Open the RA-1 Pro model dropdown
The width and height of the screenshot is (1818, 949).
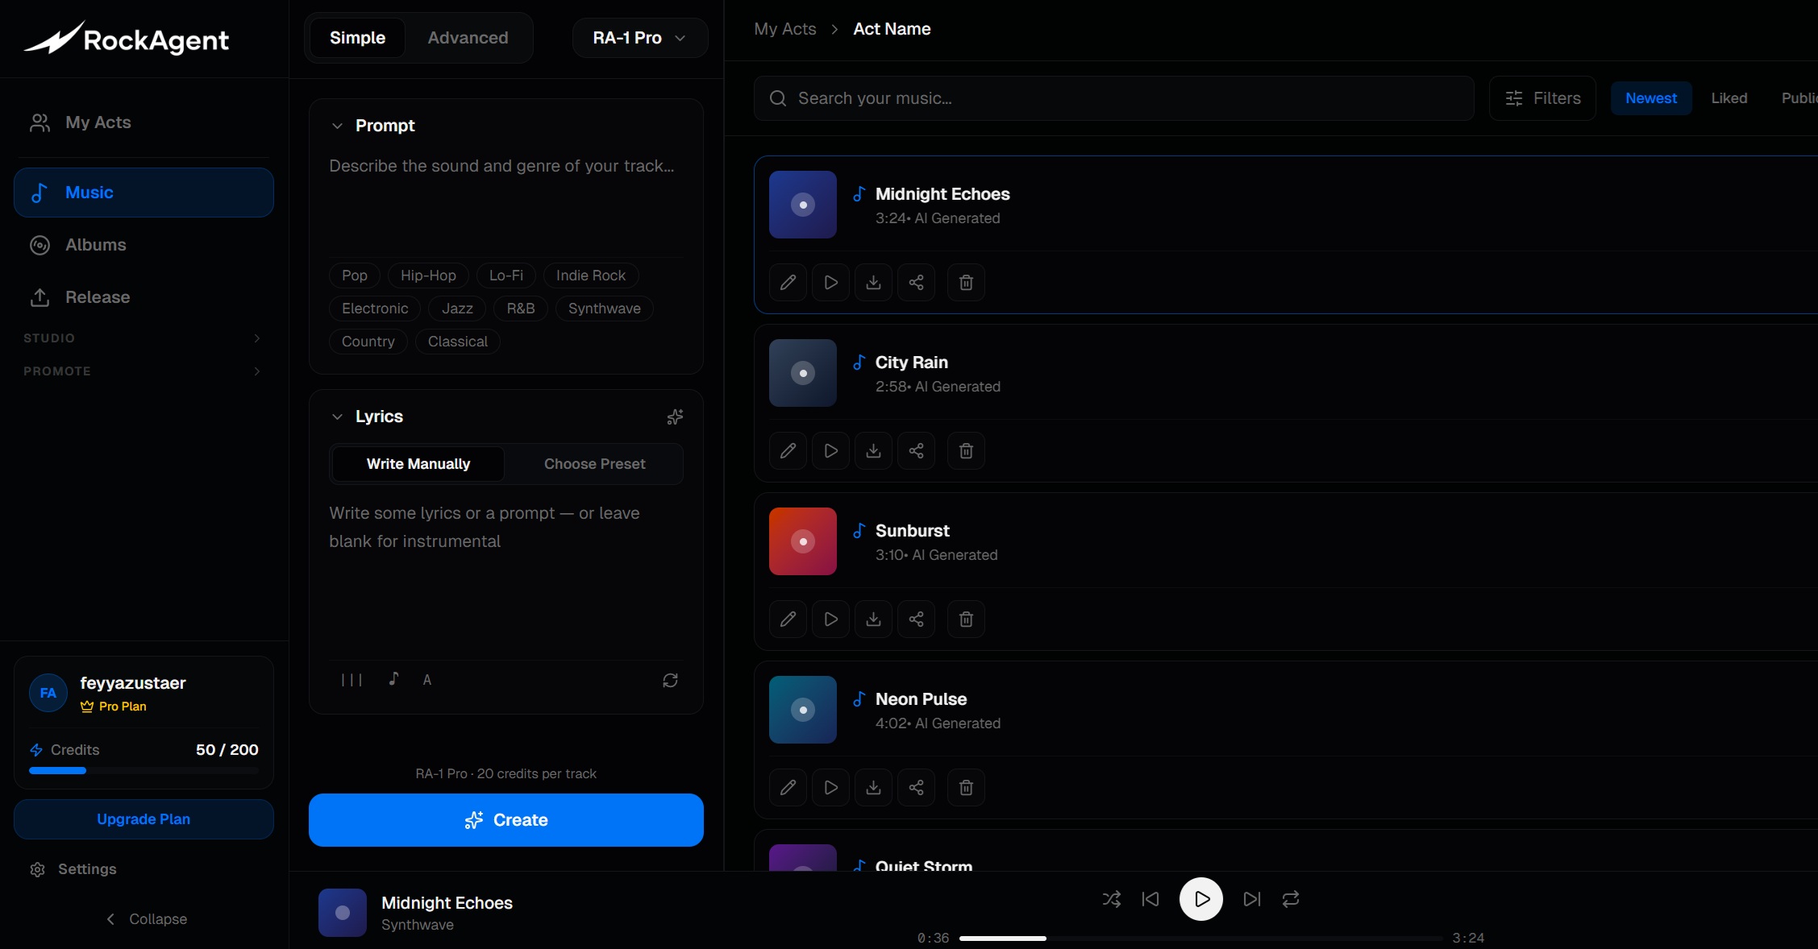tap(639, 38)
